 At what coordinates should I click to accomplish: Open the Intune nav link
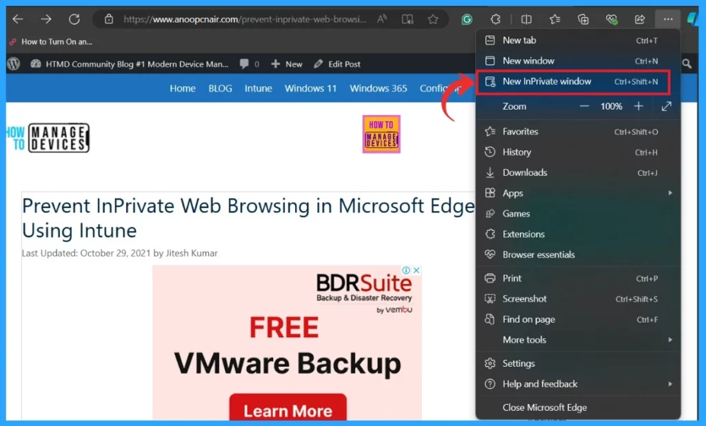(x=259, y=88)
